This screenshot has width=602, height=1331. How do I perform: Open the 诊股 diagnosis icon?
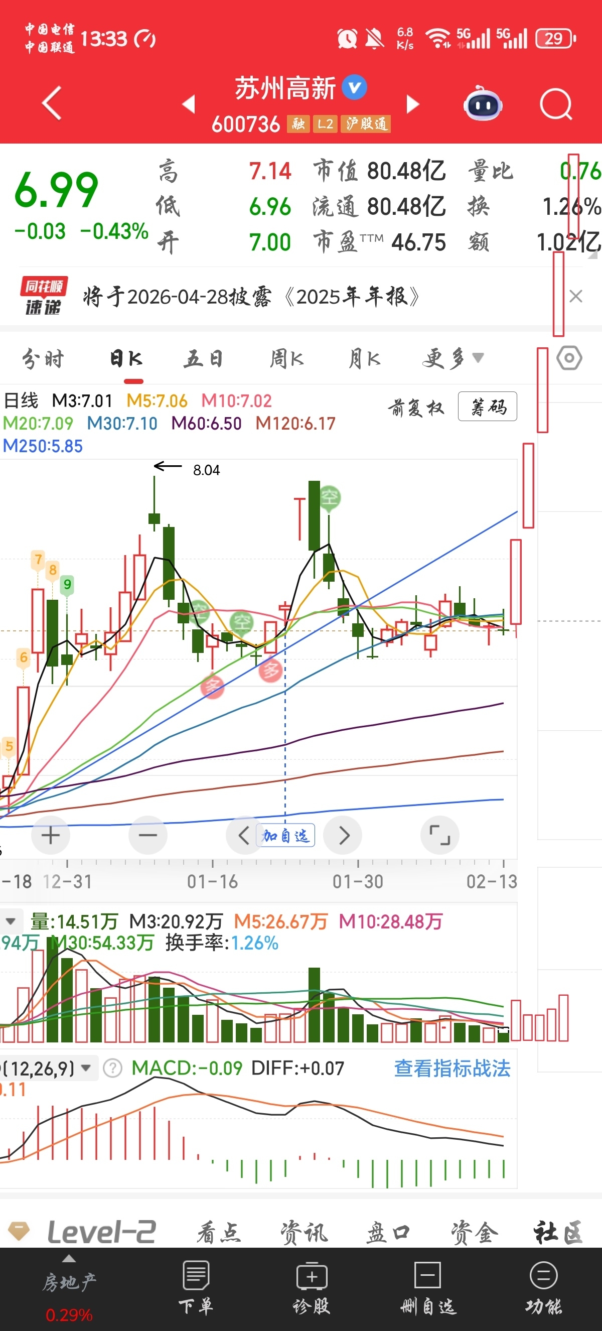pyautogui.click(x=312, y=1288)
